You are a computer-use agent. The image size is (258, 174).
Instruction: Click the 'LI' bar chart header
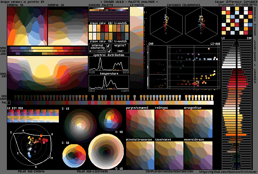223,38
